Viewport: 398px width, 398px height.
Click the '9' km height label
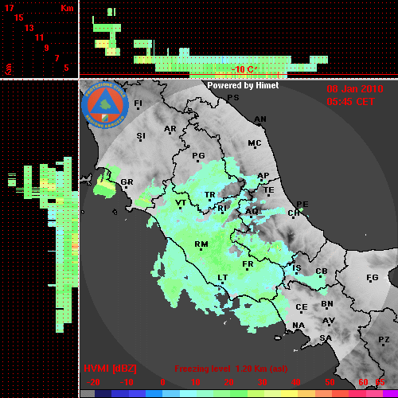pos(46,48)
